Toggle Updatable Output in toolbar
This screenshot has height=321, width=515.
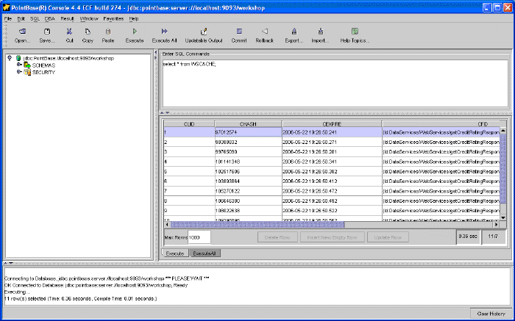point(204,32)
